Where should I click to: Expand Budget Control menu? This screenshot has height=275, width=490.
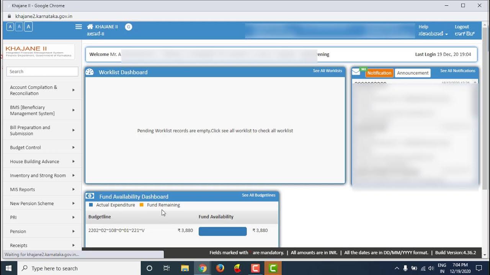[42, 147]
